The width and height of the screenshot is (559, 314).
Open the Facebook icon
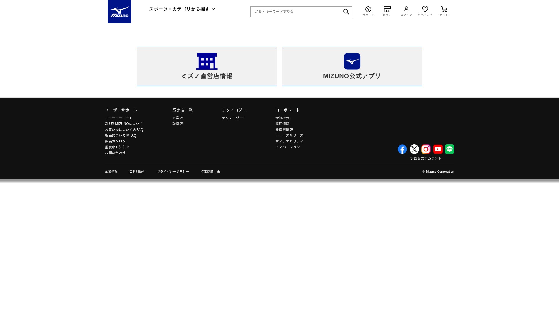tap(402, 149)
